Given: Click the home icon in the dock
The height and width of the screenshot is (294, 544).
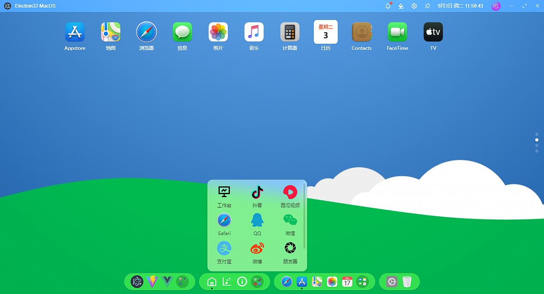Looking at the screenshot, I should 212,282.
